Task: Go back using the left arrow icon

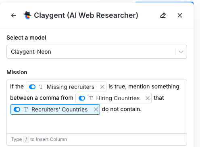Action: coord(14,15)
